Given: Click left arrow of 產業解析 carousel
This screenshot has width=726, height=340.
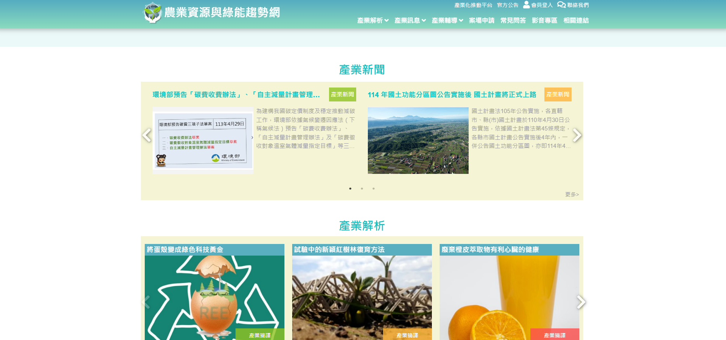Looking at the screenshot, I should pyautogui.click(x=146, y=302).
